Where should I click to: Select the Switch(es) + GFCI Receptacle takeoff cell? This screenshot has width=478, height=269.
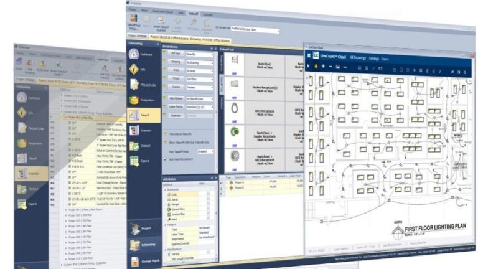point(265,160)
